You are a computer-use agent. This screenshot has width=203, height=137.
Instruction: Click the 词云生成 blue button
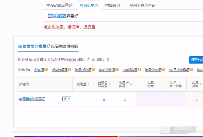tap(196, 60)
